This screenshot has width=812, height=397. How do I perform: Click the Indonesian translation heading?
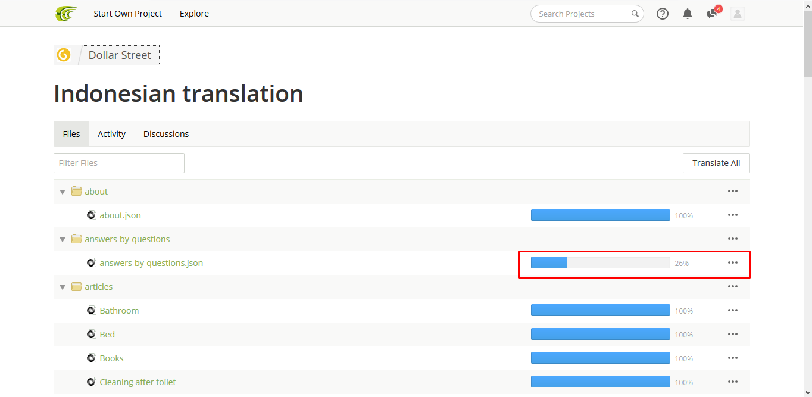coord(179,93)
